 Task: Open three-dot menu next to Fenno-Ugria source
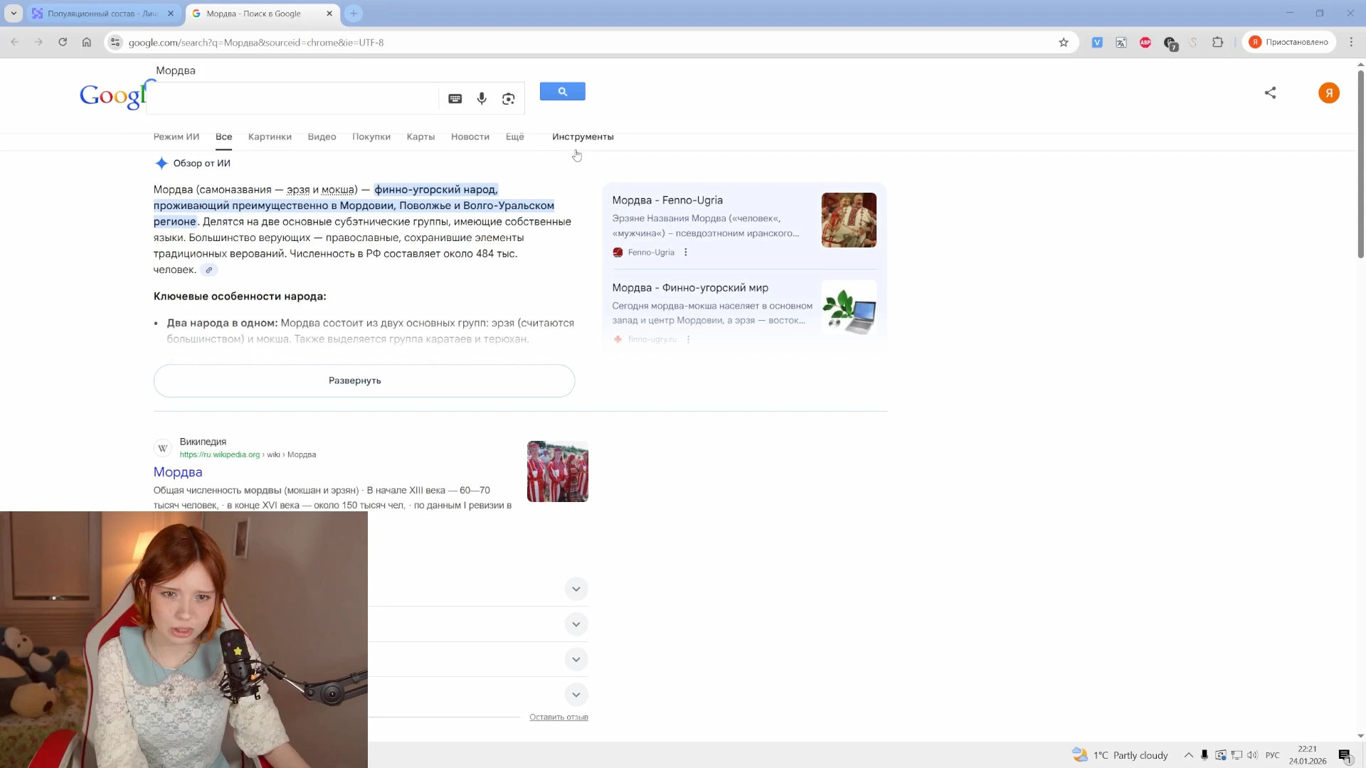(686, 252)
